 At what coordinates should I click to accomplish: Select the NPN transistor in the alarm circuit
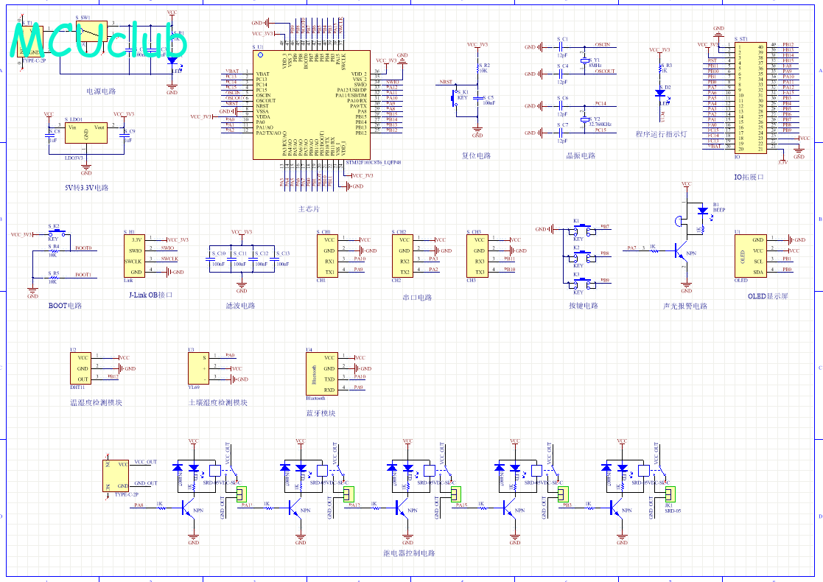[681, 251]
